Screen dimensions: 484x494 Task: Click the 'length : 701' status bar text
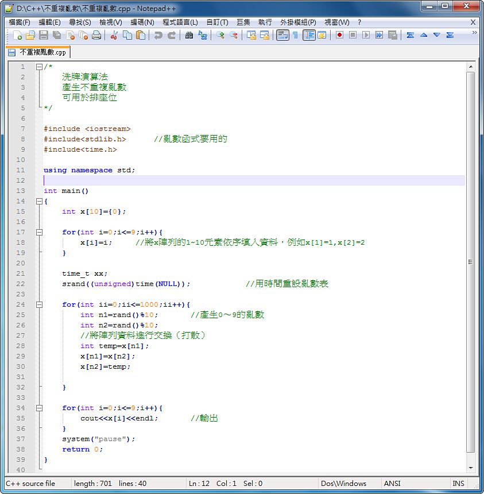(92, 483)
